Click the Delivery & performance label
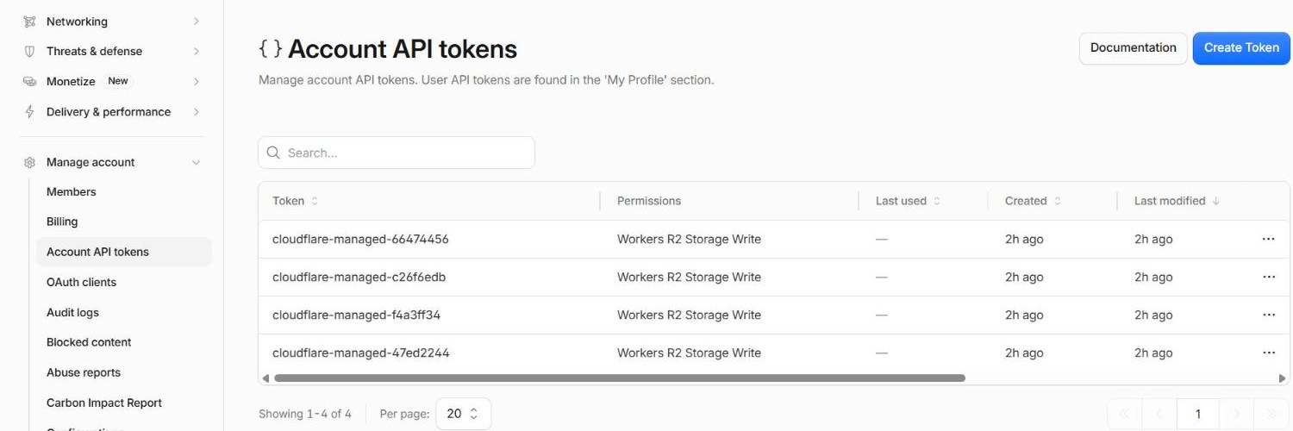The image size is (1293, 431). point(109,111)
